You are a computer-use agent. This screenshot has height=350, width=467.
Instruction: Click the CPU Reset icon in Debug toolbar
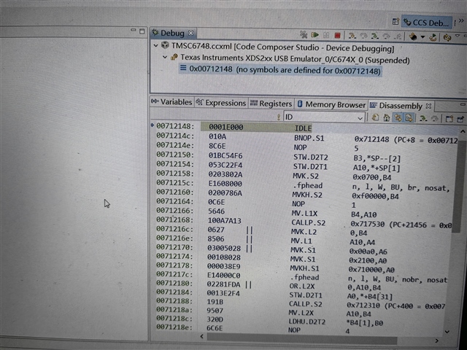click(x=413, y=36)
